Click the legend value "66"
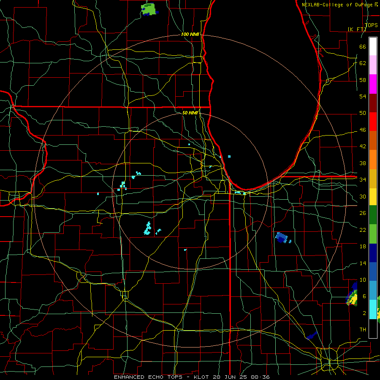This screenshot has width=380, height=380. (363, 46)
